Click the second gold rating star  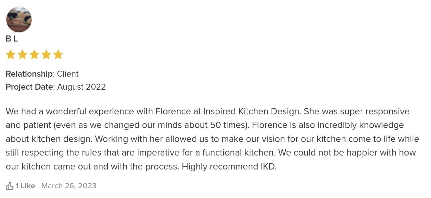[x=22, y=54]
